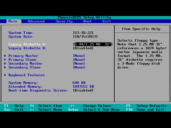Screen dimensions: 171x128
Task: Click Secondary Master [None] value
Action: click(79, 63)
